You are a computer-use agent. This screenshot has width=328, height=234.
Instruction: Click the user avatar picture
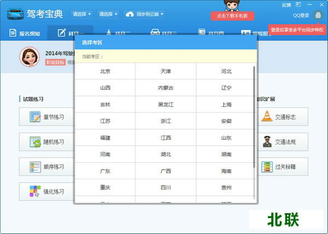[x=29, y=56]
